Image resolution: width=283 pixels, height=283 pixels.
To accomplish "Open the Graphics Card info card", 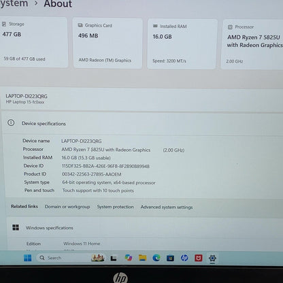I will click(x=107, y=43).
